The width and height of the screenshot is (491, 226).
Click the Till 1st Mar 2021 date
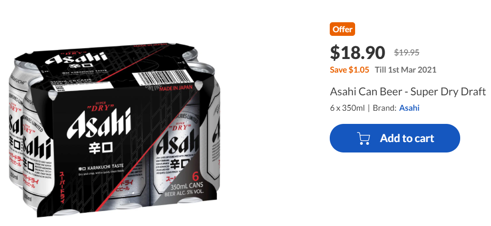(405, 70)
